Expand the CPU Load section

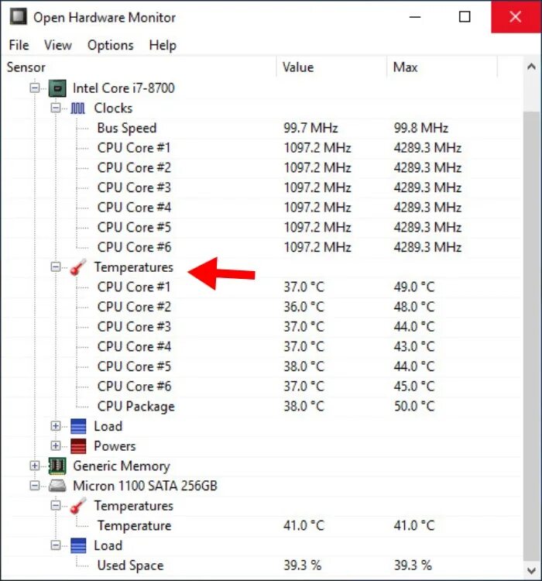pos(56,426)
